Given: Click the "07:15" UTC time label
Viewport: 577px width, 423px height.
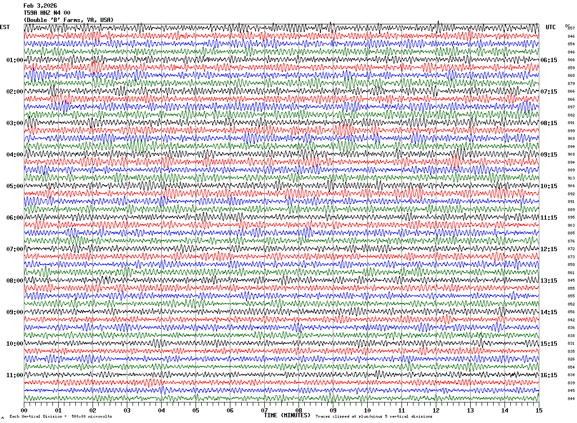Looking at the screenshot, I should click(x=549, y=92).
